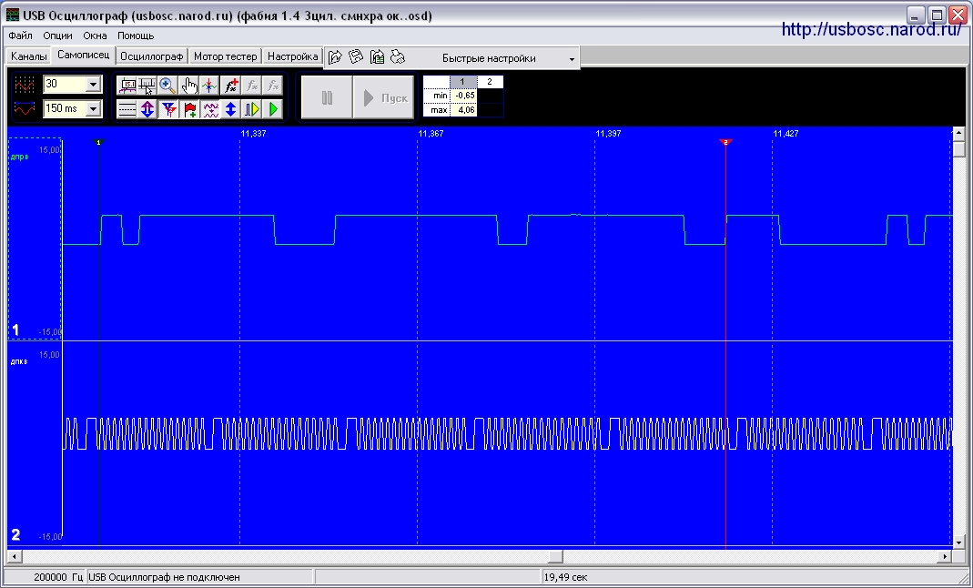
Task: Click the Пуск start button
Action: [x=383, y=97]
